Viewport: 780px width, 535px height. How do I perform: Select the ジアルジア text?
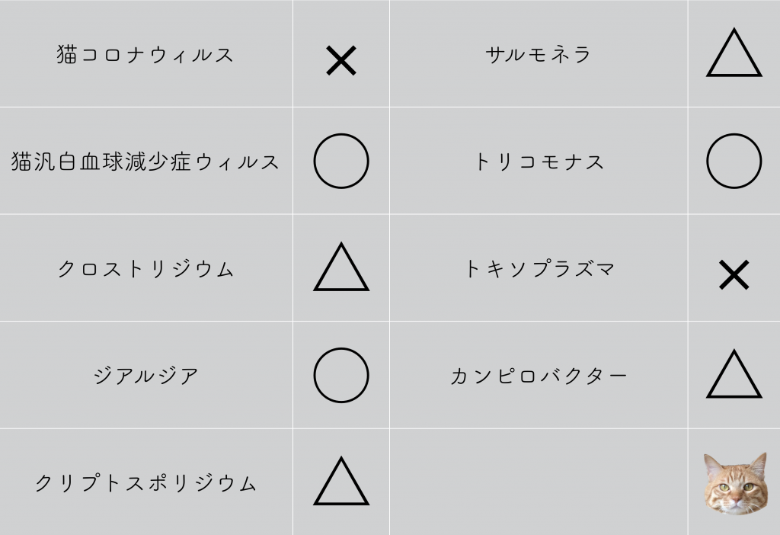pyautogui.click(x=146, y=375)
